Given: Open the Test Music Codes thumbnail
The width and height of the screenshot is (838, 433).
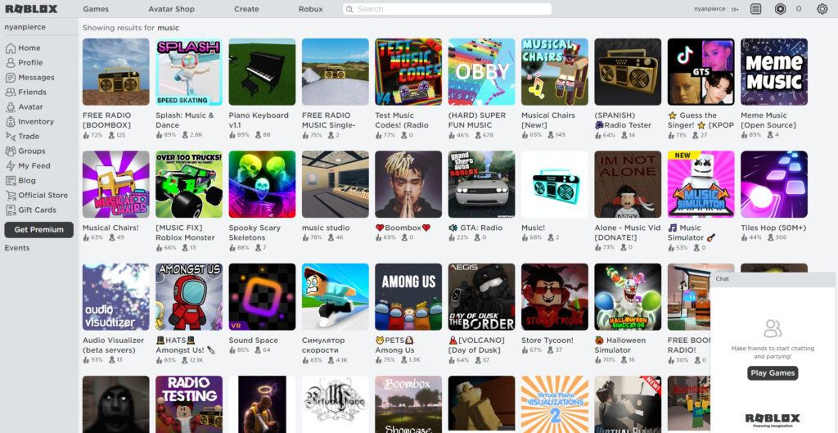Looking at the screenshot, I should 408,72.
